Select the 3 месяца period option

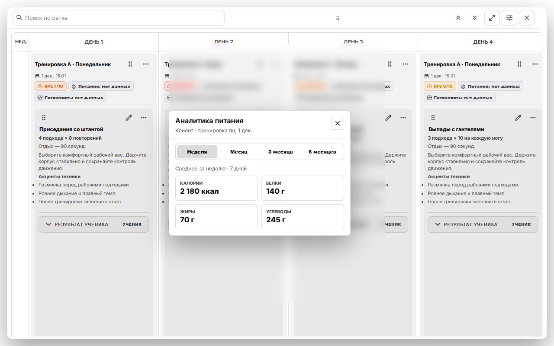280,152
